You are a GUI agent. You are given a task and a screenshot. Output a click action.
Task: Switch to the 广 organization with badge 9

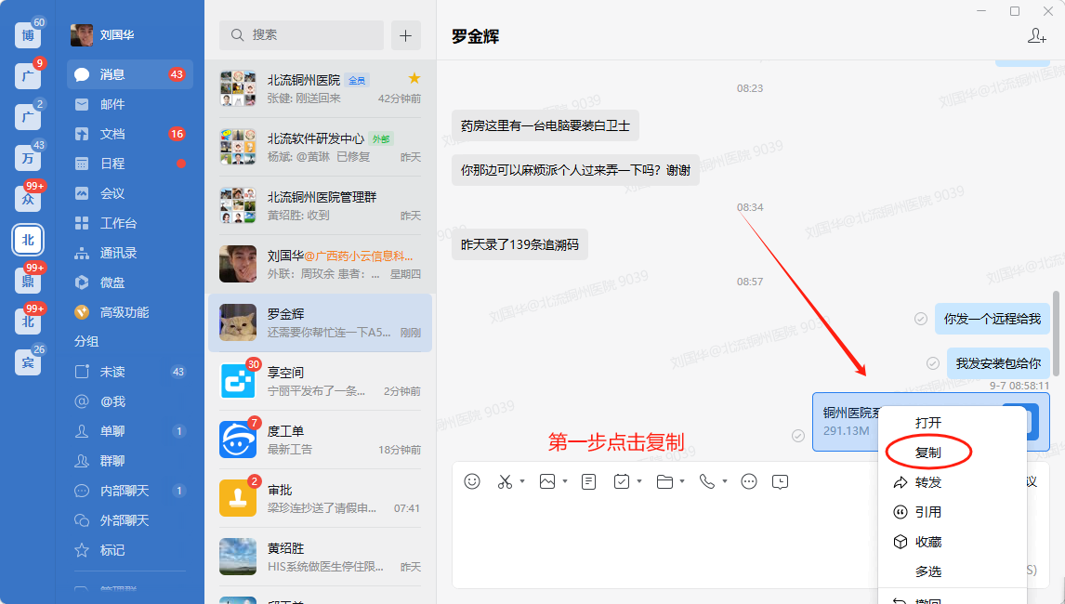click(28, 76)
